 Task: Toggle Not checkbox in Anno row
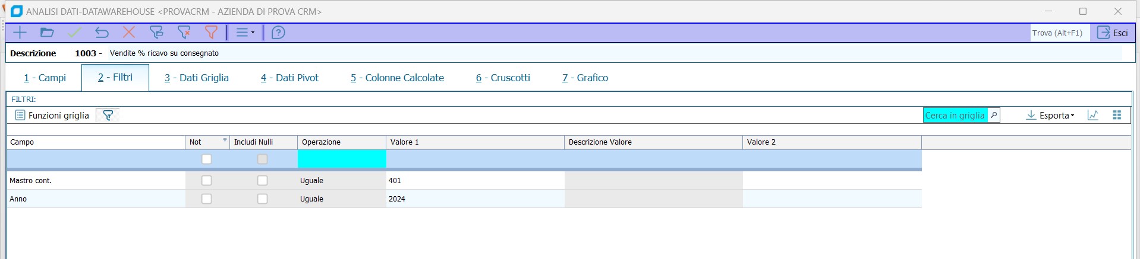coord(207,199)
